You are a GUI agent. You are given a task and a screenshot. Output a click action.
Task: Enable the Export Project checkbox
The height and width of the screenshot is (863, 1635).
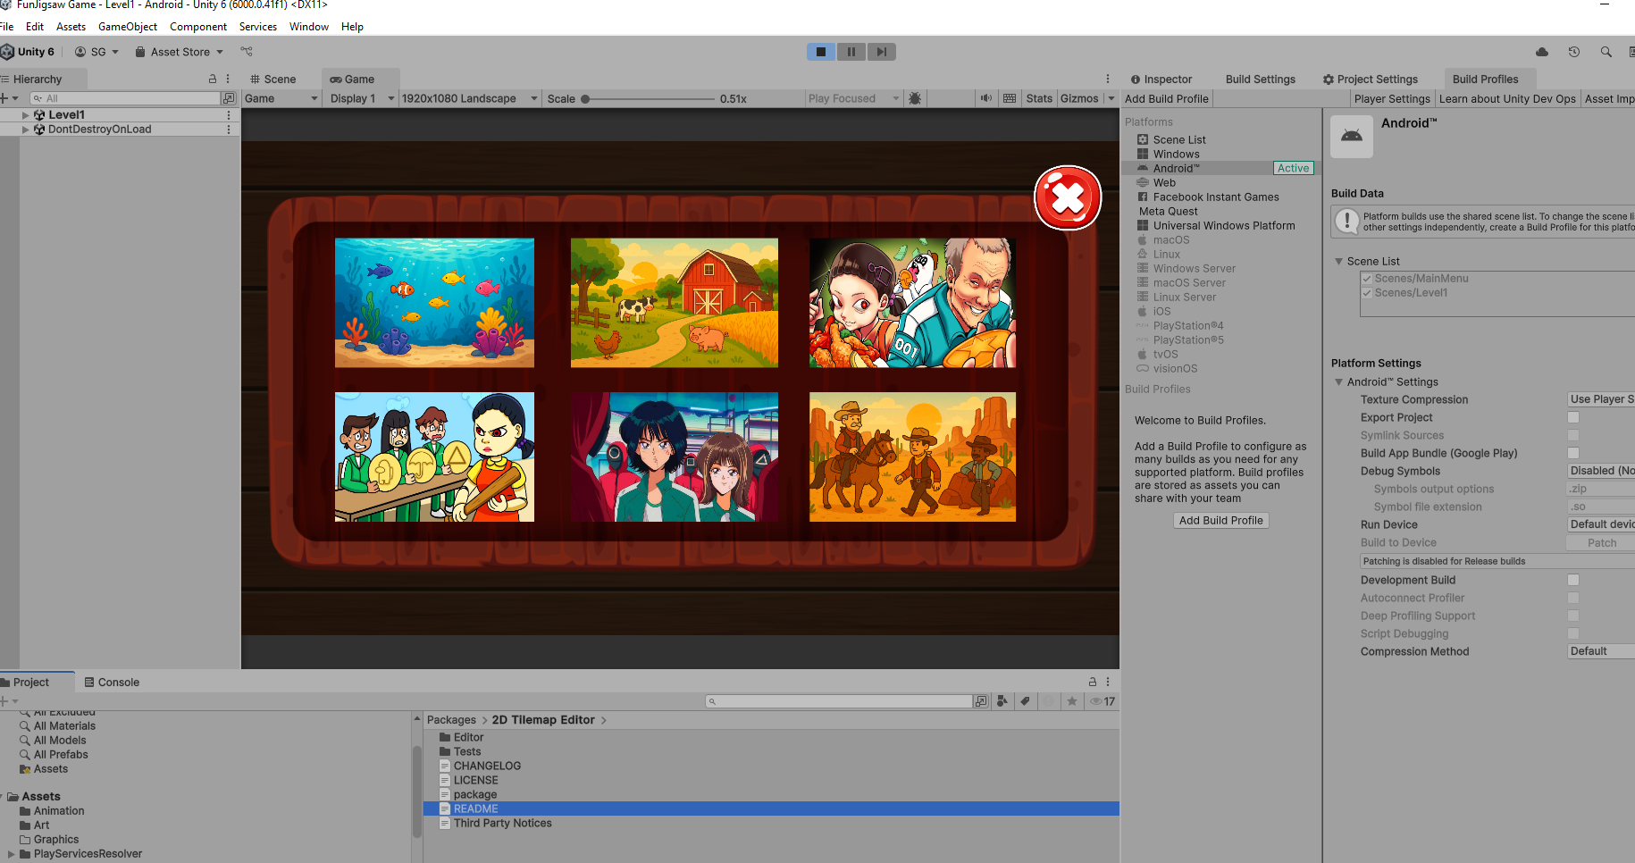pos(1572,417)
